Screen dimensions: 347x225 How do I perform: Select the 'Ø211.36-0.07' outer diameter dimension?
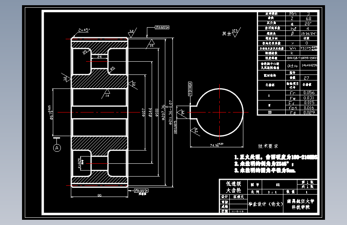point(170,112)
